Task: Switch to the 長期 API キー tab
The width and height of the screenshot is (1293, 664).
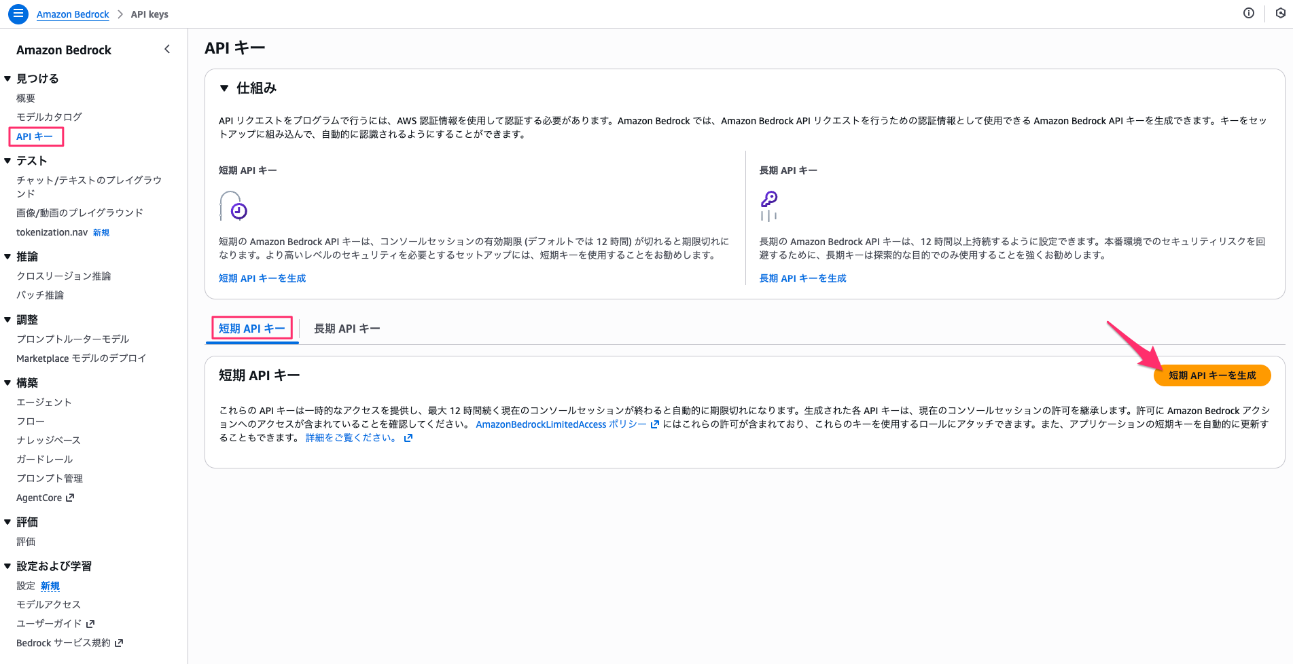Action: (347, 329)
